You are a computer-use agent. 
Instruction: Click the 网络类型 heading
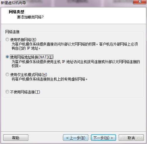[x=16, y=12]
